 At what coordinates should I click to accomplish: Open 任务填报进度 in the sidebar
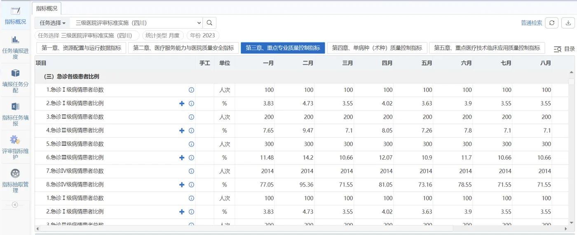(x=15, y=47)
